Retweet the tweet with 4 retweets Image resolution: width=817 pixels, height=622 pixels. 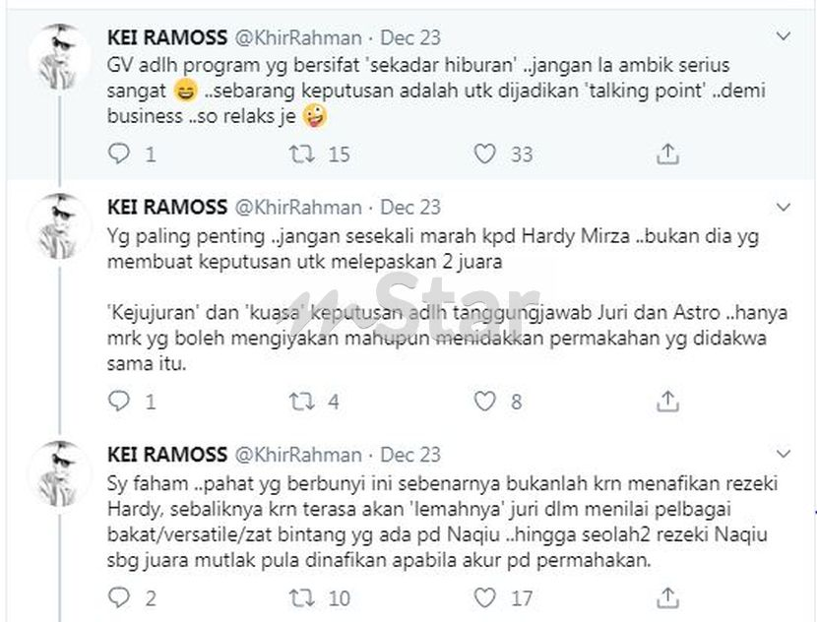click(302, 402)
